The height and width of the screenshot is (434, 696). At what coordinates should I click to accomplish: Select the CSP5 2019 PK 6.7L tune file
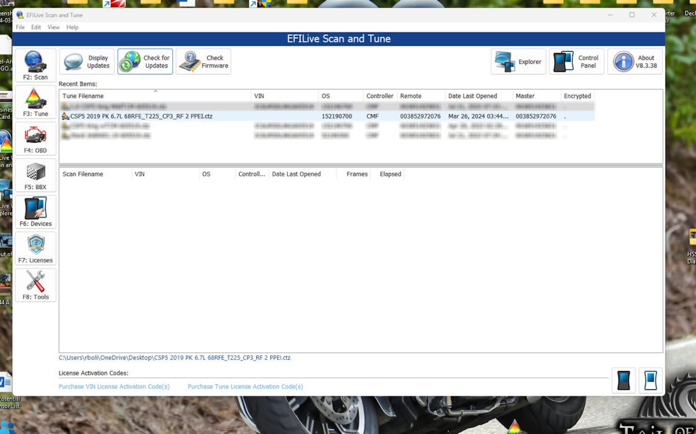[141, 116]
